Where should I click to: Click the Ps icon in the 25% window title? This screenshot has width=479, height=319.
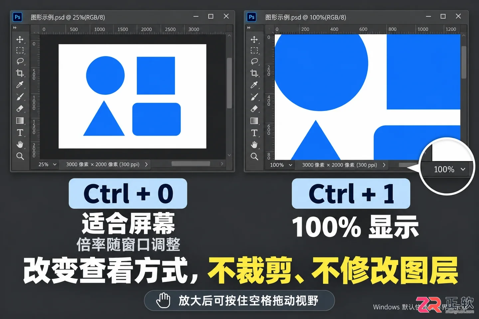[18, 17]
